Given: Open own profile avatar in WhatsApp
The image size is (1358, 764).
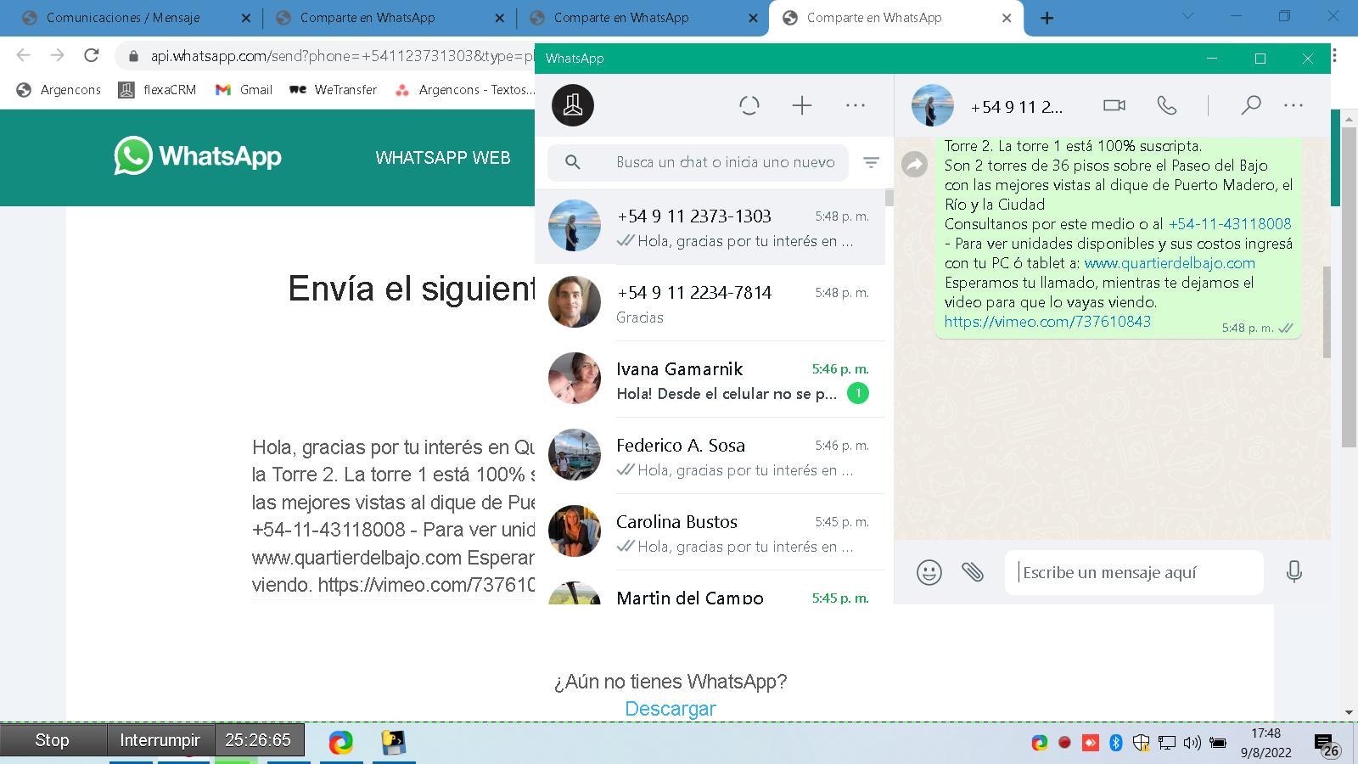Looking at the screenshot, I should click(x=573, y=105).
